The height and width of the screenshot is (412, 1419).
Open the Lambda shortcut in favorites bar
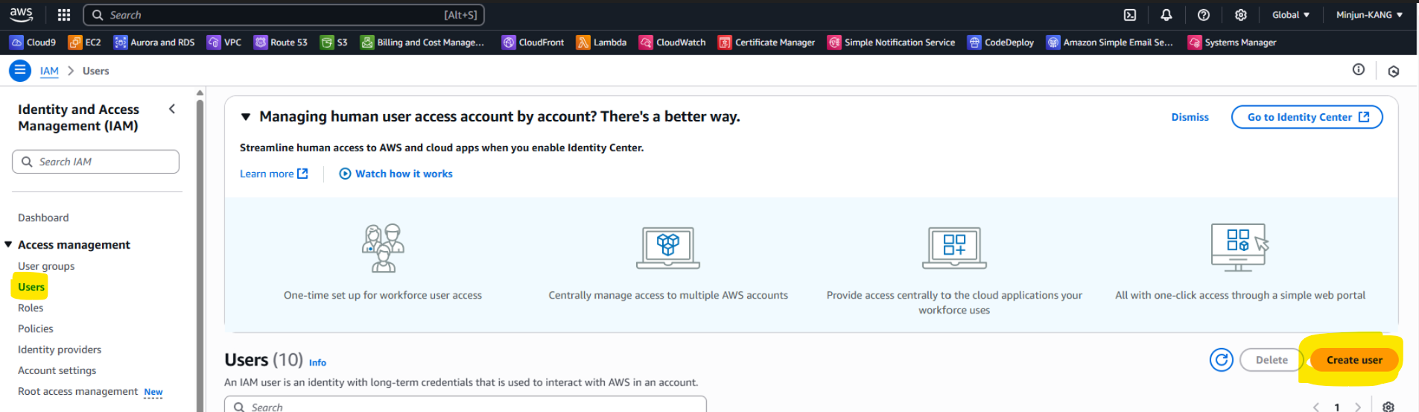point(602,42)
